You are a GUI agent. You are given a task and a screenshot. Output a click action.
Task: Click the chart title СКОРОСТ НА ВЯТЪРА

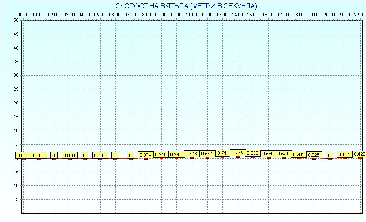click(186, 6)
